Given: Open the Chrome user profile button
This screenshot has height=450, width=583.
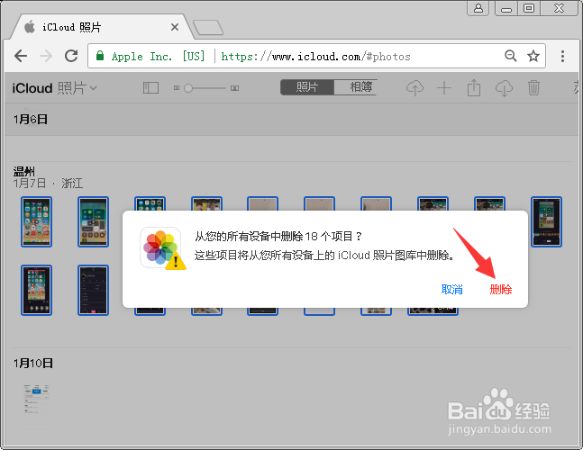Looking at the screenshot, I should pos(478,8).
